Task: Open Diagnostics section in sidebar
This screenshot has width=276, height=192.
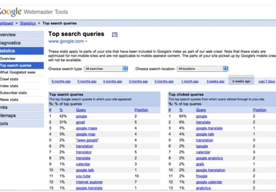Action: coord(22,43)
